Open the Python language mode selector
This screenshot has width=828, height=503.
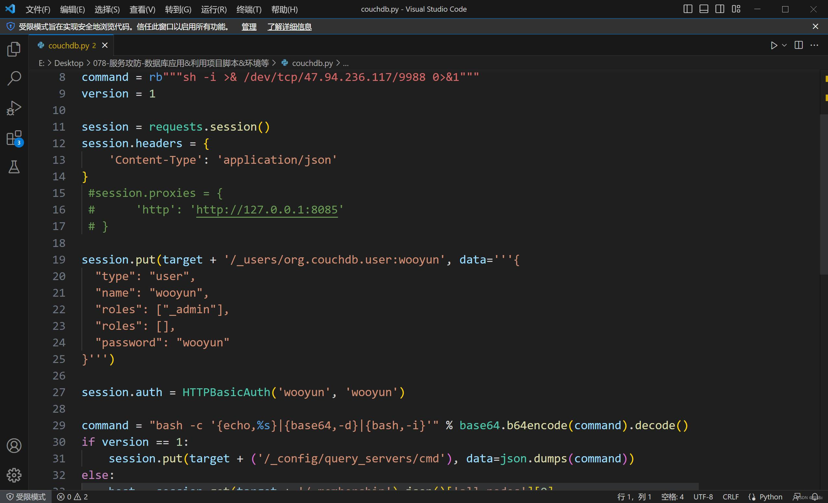click(x=771, y=497)
